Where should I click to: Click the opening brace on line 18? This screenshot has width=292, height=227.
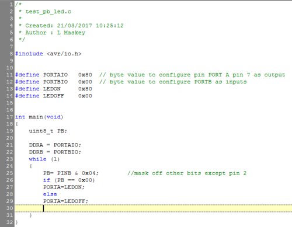[17, 124]
